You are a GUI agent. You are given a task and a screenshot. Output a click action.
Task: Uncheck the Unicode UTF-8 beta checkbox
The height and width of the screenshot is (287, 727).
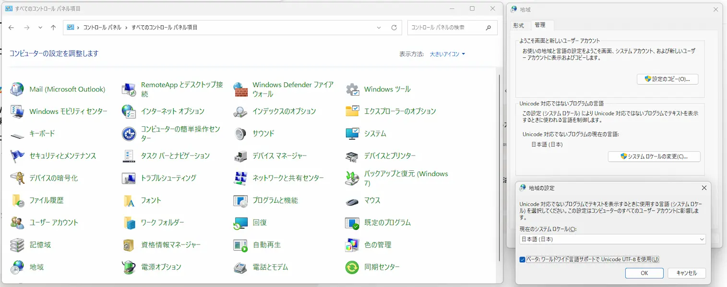522,260
